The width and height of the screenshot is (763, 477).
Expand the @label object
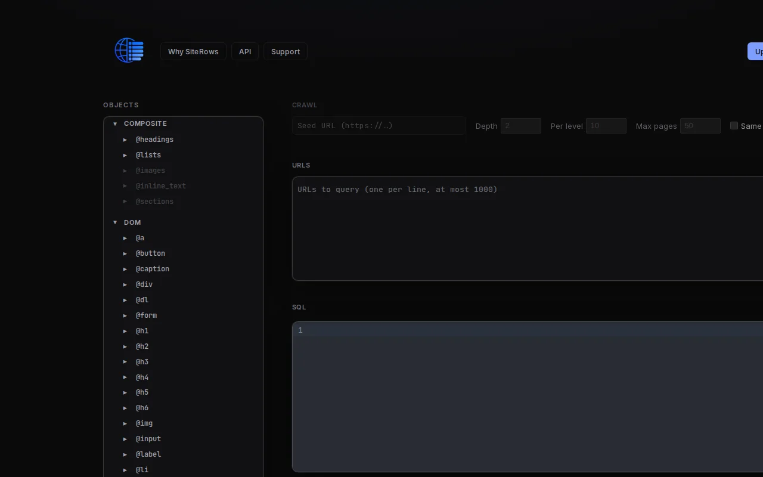(125, 454)
